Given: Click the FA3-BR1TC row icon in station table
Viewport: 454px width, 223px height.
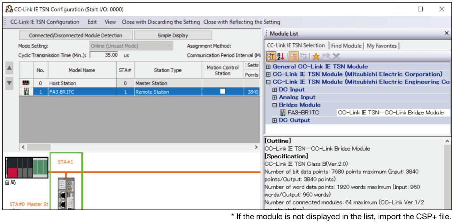Looking at the screenshot, I should coord(26,92).
